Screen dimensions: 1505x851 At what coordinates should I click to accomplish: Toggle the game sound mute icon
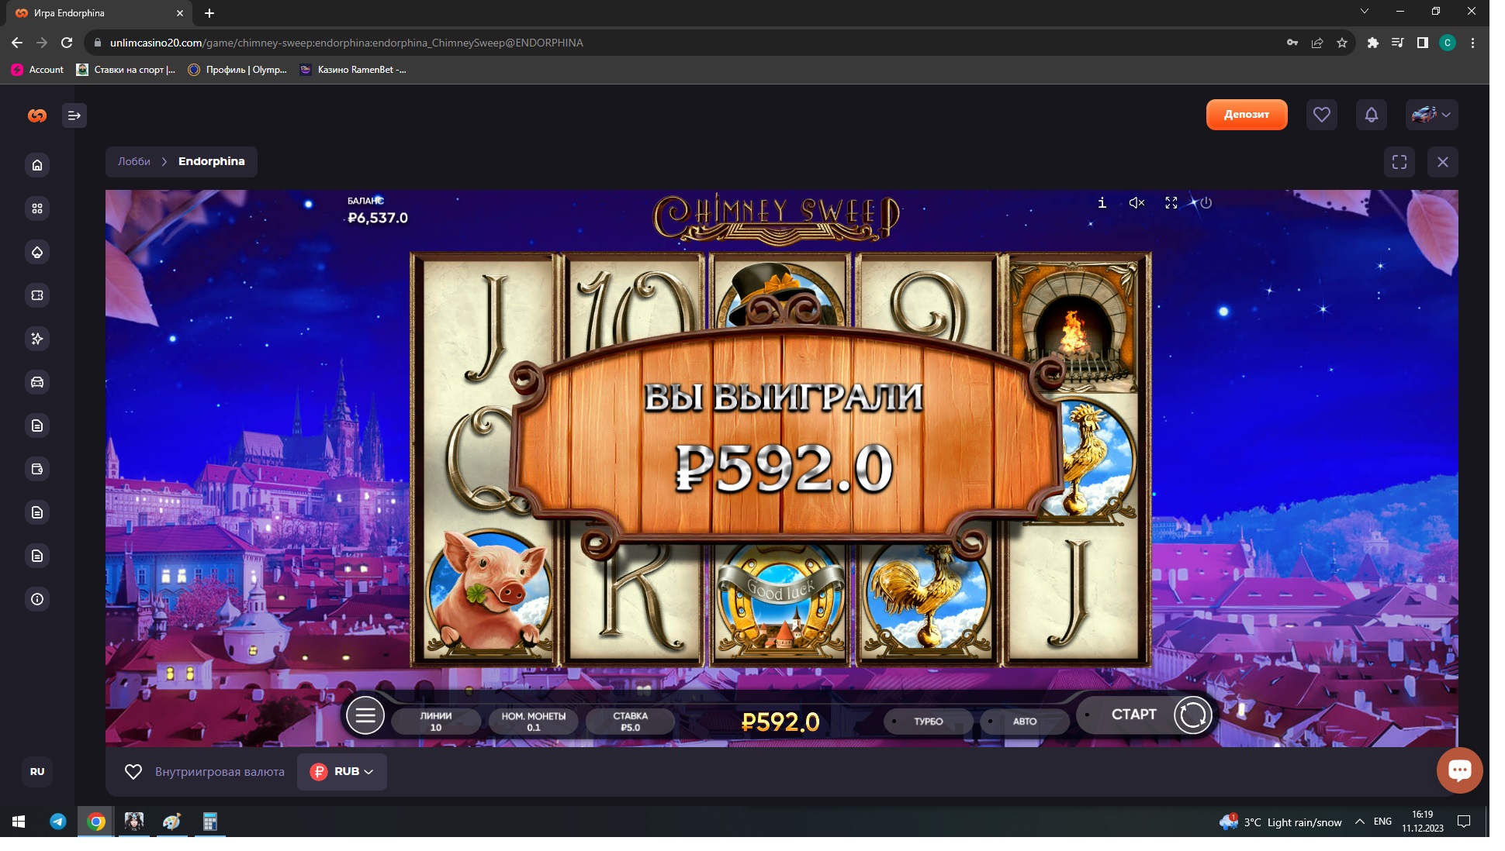(1137, 203)
